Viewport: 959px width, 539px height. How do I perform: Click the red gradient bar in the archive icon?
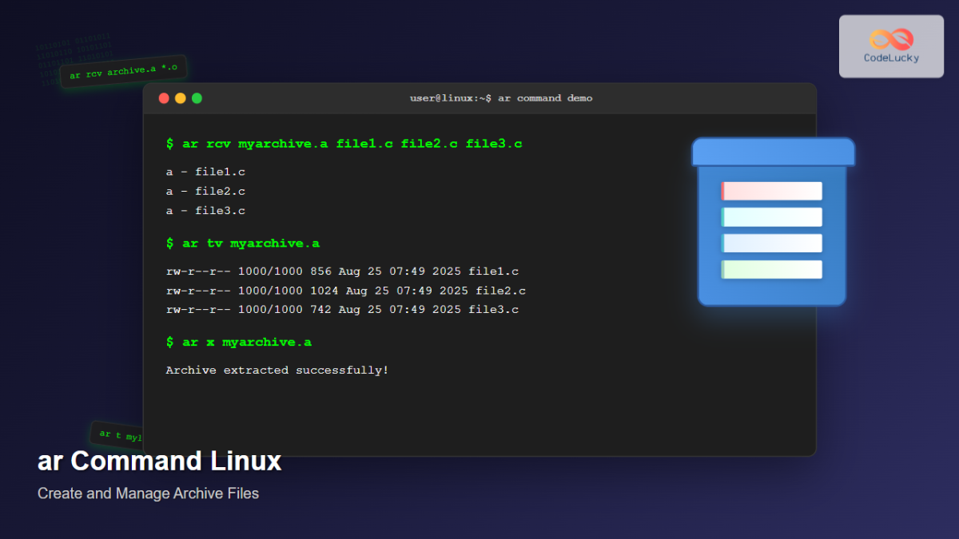[771, 191]
